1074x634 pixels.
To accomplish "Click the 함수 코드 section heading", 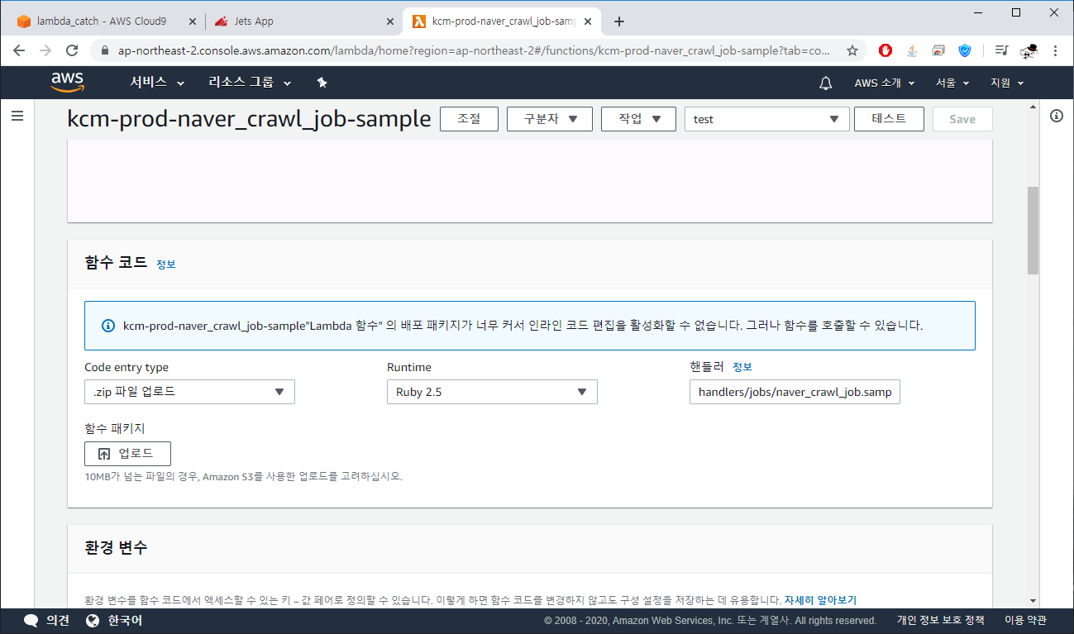I will pos(116,263).
